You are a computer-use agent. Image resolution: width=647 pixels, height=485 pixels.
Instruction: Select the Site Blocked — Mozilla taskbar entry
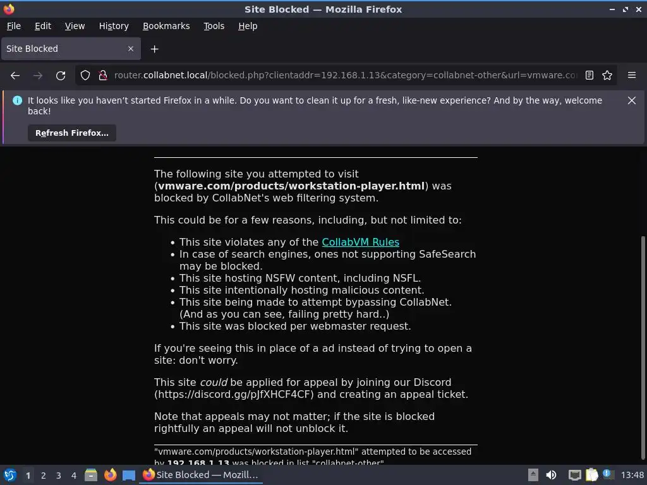click(x=201, y=475)
